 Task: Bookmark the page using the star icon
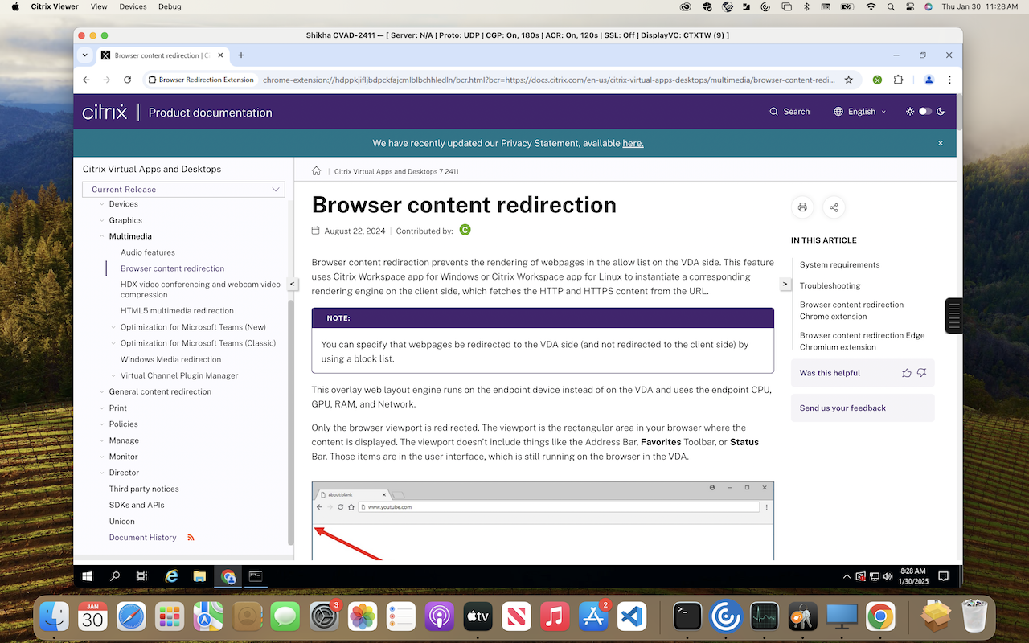849,80
